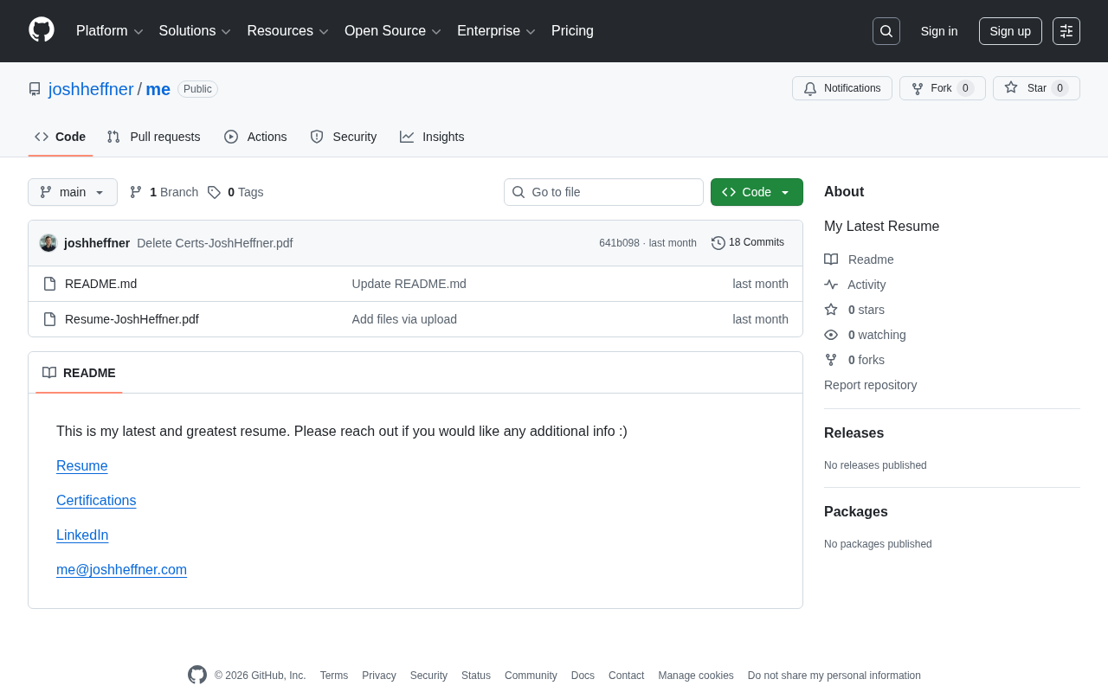The image size is (1108, 692).
Task: Switch to the Pull requests tab
Action: [x=153, y=137]
